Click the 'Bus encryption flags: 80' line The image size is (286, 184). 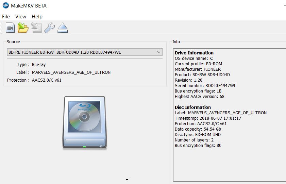[198, 146]
